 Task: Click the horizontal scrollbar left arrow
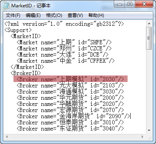click(x=7, y=137)
